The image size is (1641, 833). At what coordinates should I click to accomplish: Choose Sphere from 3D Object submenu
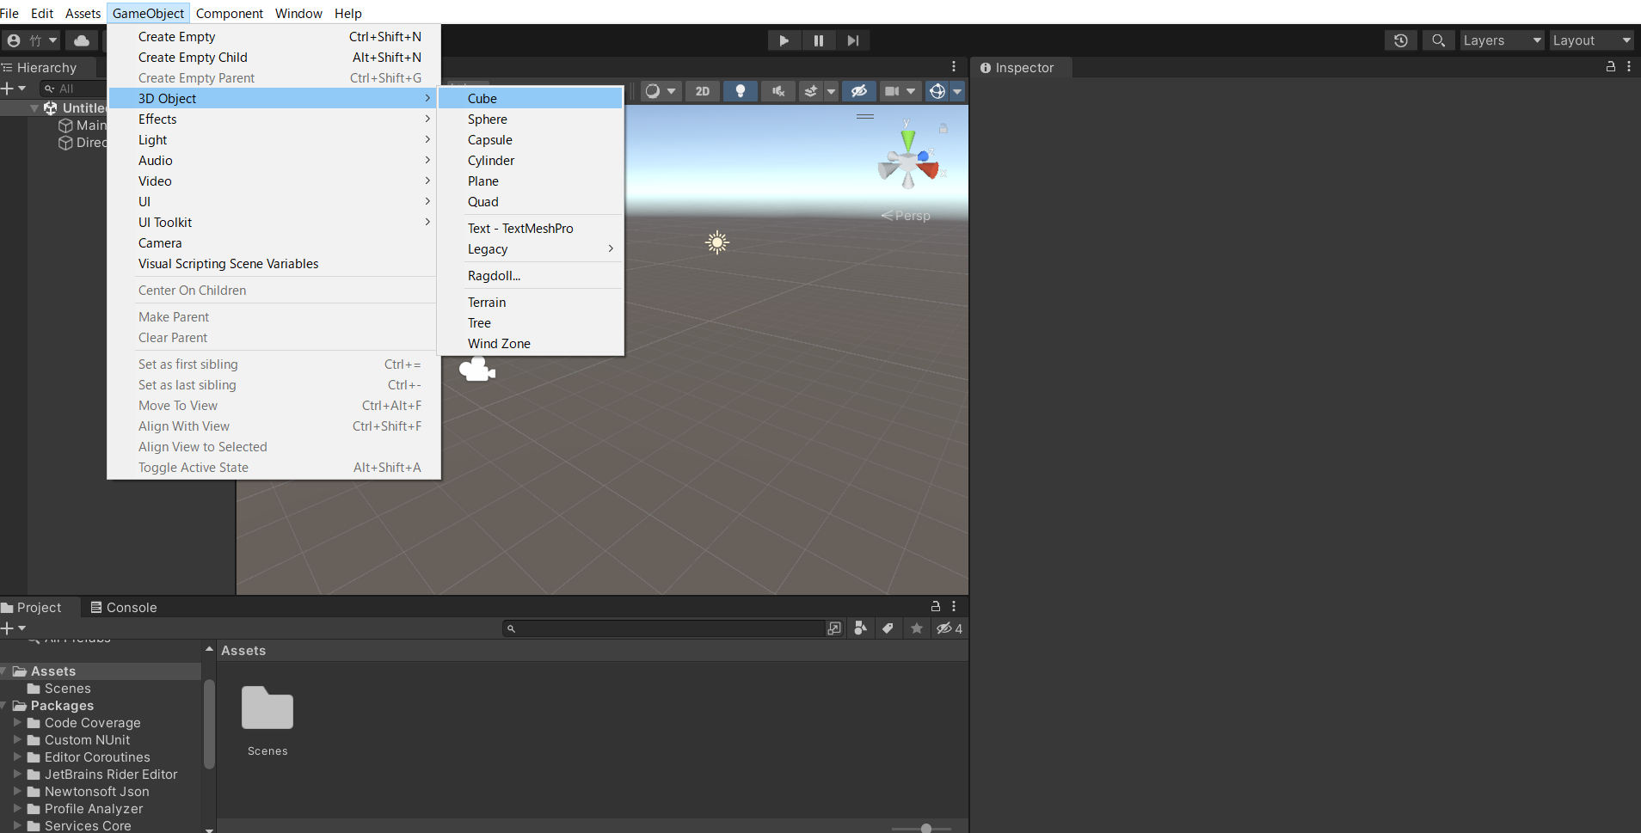point(531,119)
